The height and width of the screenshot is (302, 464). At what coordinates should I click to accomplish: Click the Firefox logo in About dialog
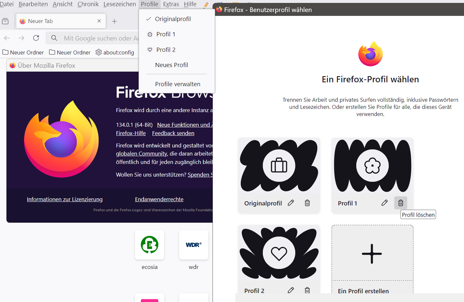point(61,139)
